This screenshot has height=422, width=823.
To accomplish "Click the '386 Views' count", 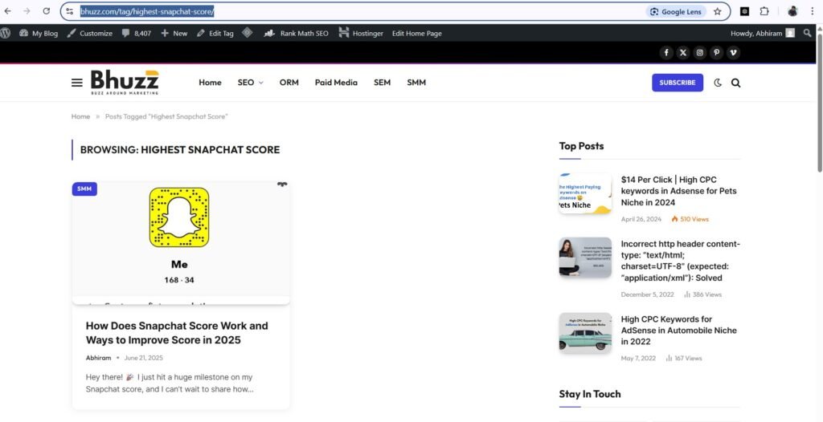I will pos(702,294).
